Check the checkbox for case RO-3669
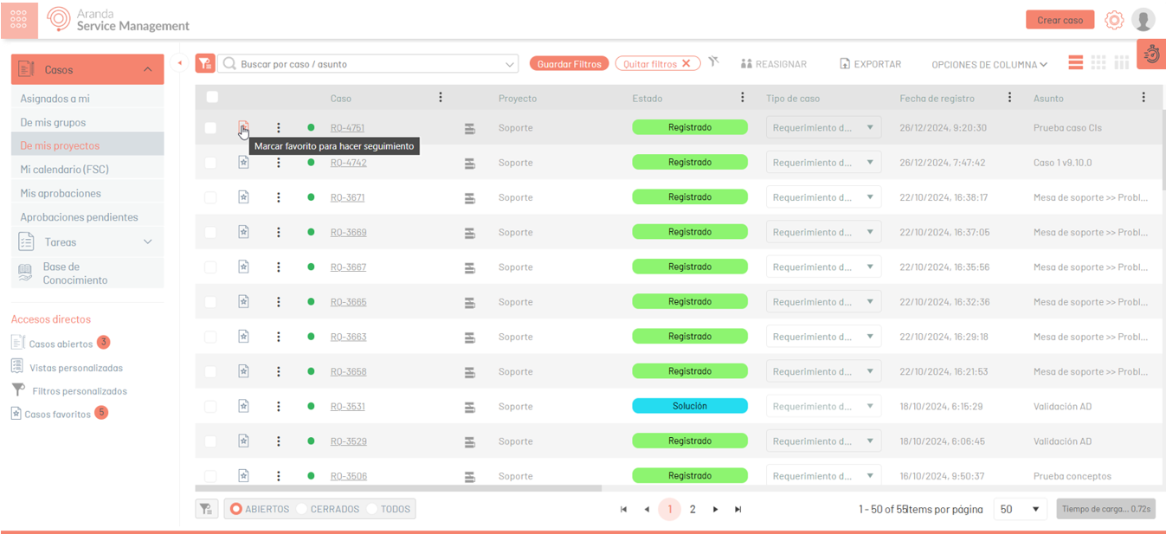The image size is (1166, 534). click(210, 233)
